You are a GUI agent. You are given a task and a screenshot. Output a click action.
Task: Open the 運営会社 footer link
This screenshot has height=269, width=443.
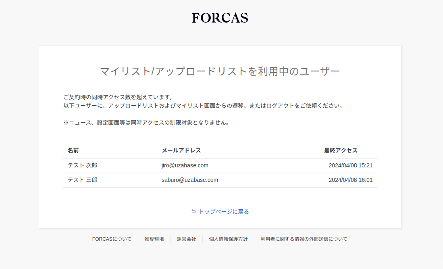(x=186, y=239)
